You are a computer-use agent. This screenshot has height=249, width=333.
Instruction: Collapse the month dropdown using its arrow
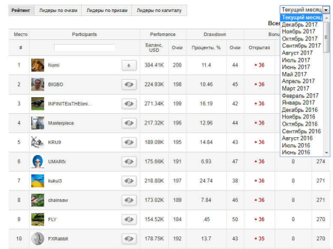[326, 10]
